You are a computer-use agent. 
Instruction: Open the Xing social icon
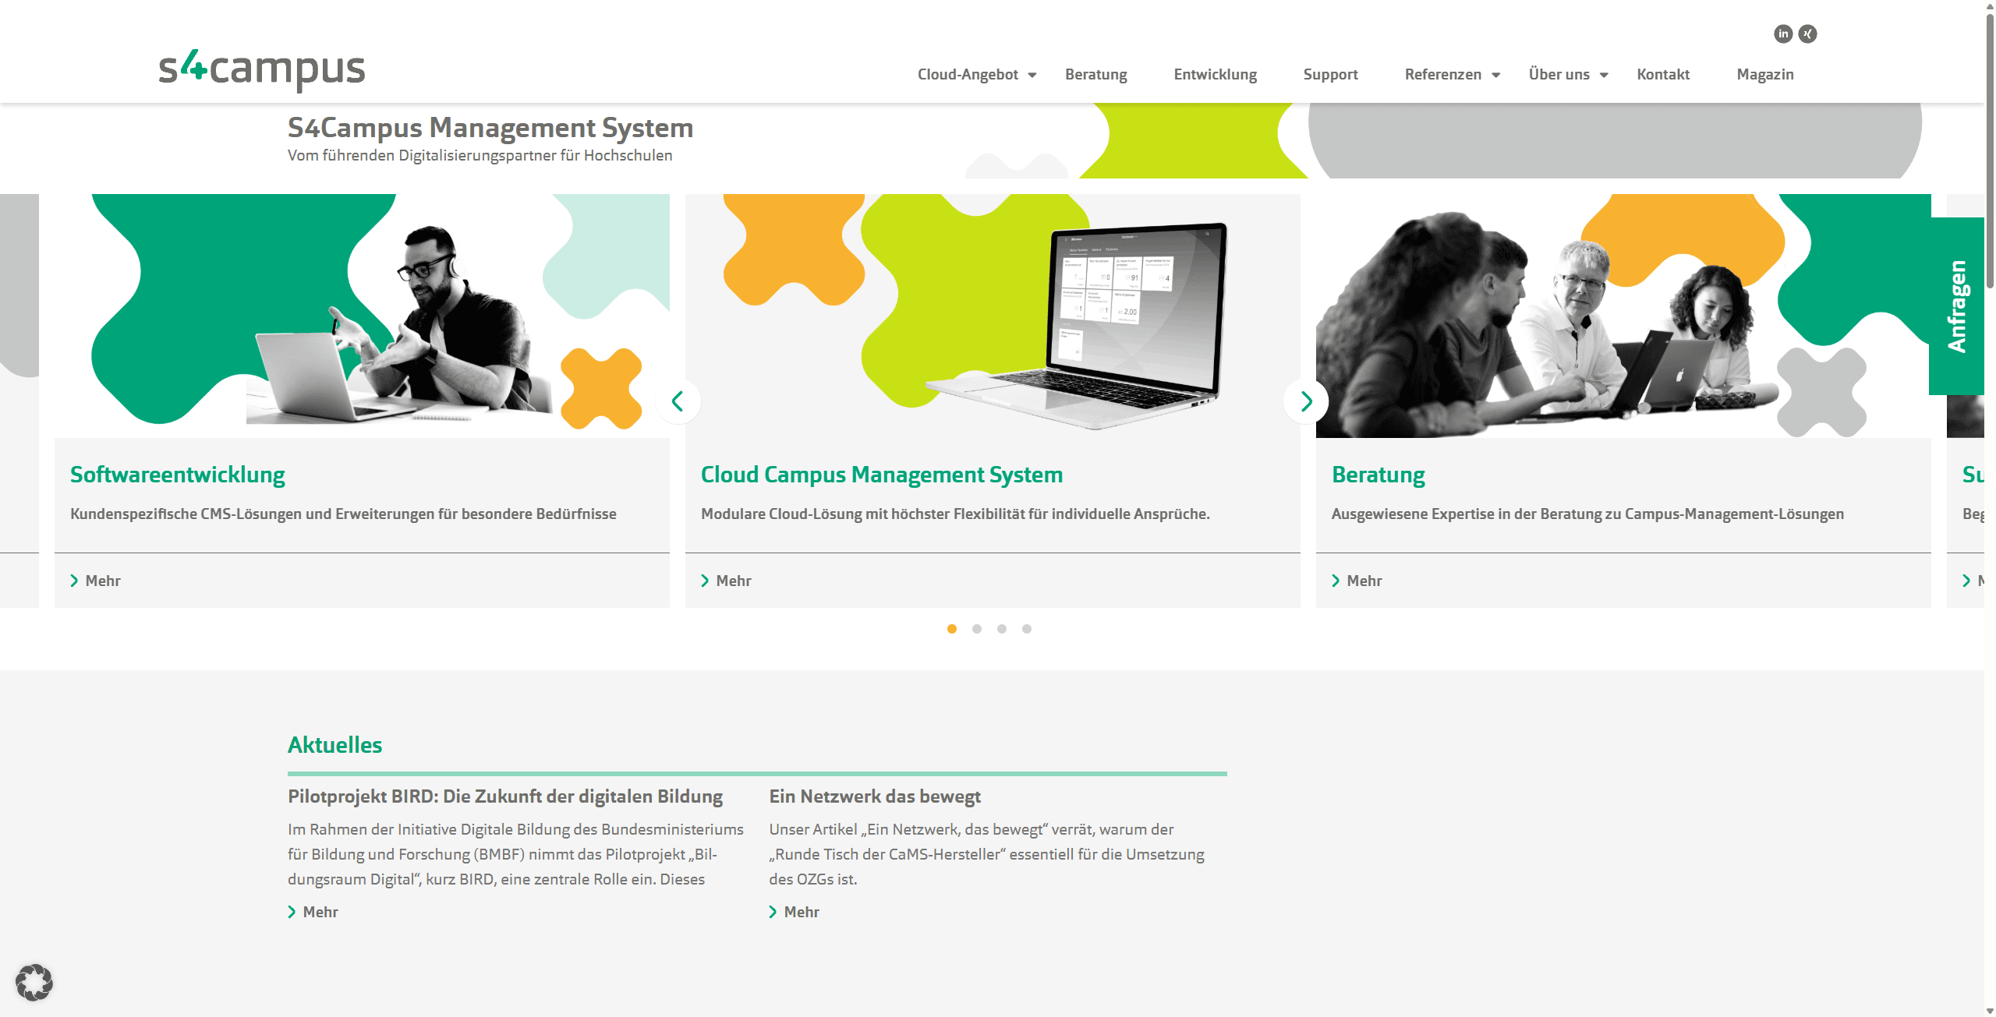point(1807,34)
